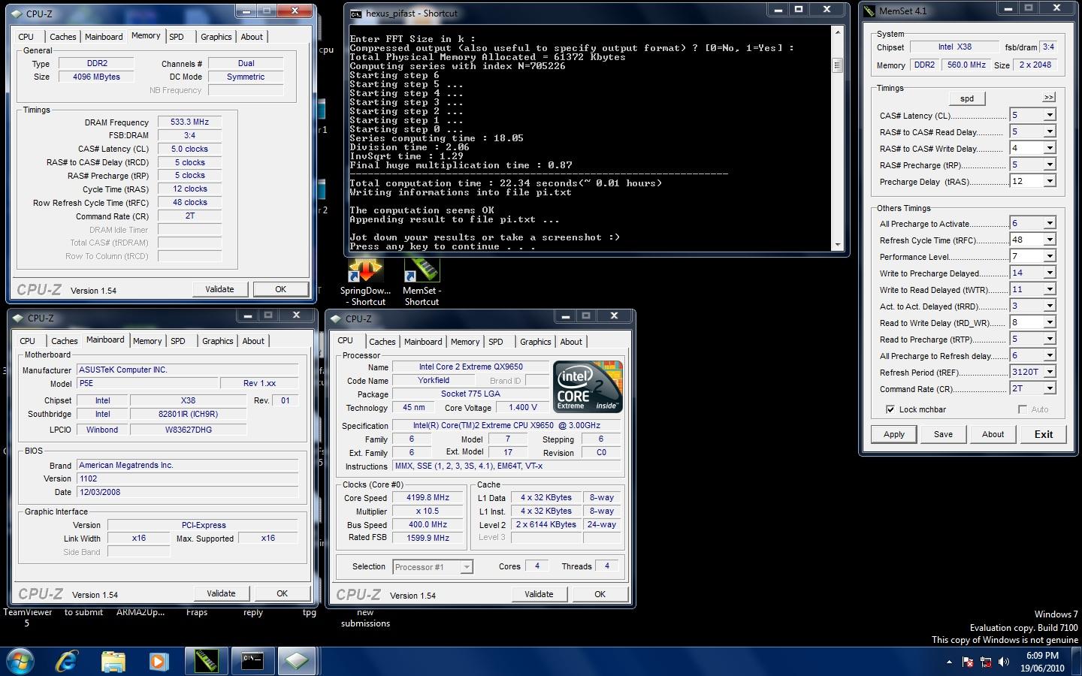Click the spd button in MemSet Timings
This screenshot has width=1082, height=676.
point(967,98)
